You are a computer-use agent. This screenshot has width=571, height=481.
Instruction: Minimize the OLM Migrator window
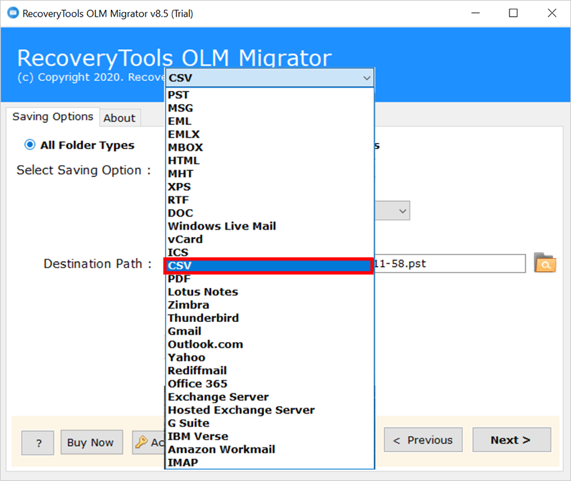click(475, 13)
